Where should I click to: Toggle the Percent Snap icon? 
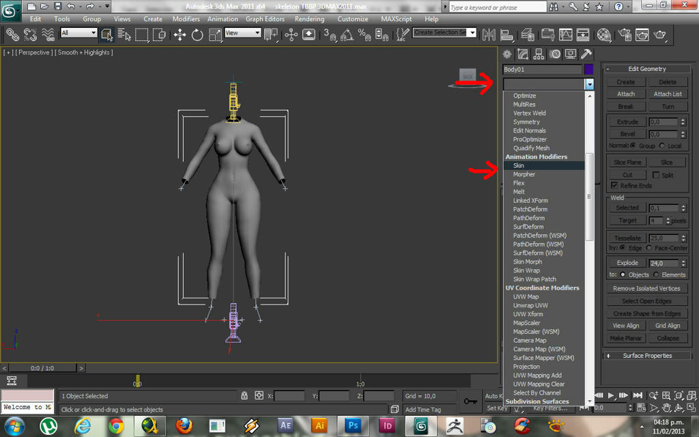point(365,34)
